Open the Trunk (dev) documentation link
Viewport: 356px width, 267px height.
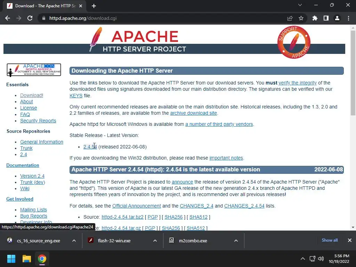(32, 182)
